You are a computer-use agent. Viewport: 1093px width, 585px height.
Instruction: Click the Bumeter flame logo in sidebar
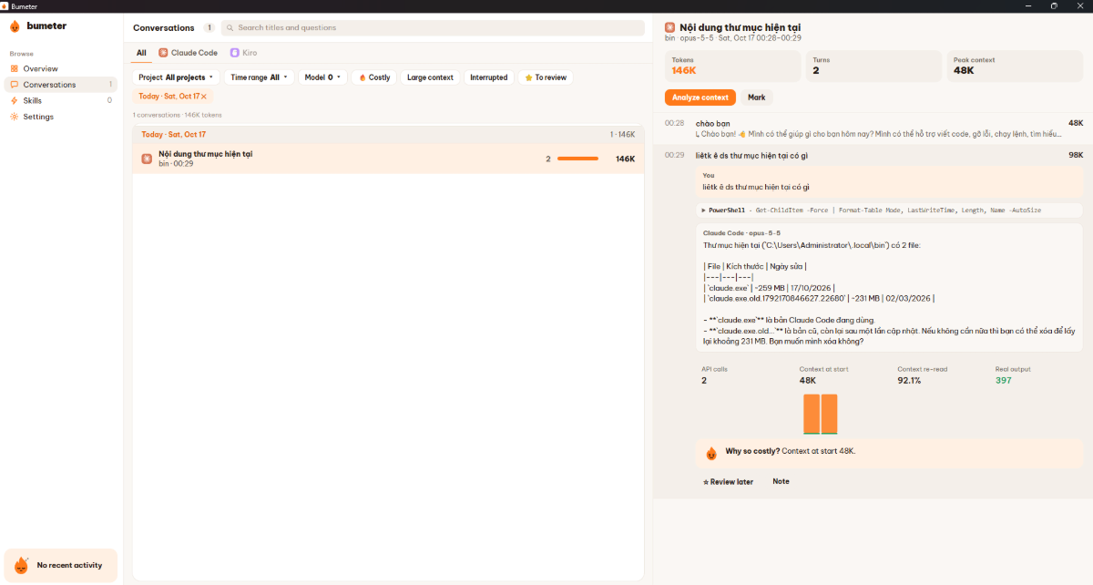coord(15,26)
